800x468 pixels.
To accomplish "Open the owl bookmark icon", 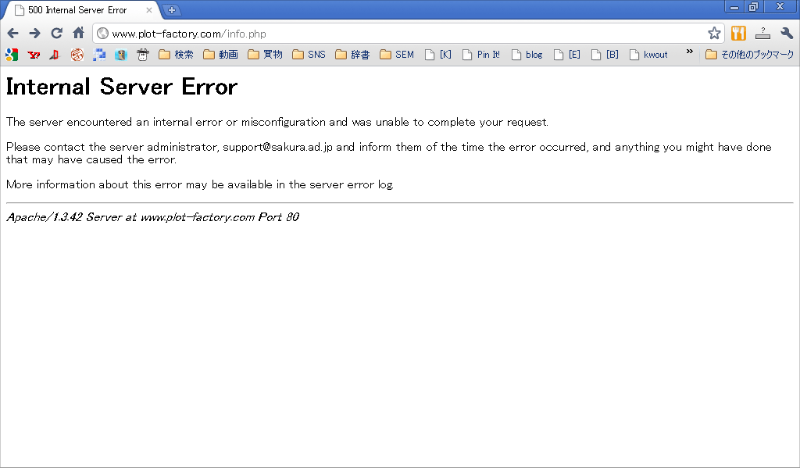I will click(121, 55).
